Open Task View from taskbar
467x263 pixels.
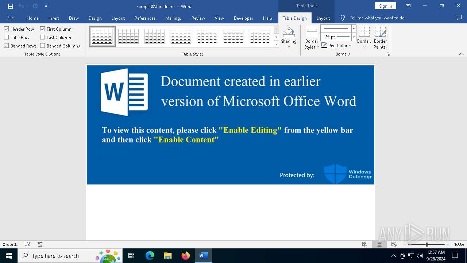coord(131,256)
